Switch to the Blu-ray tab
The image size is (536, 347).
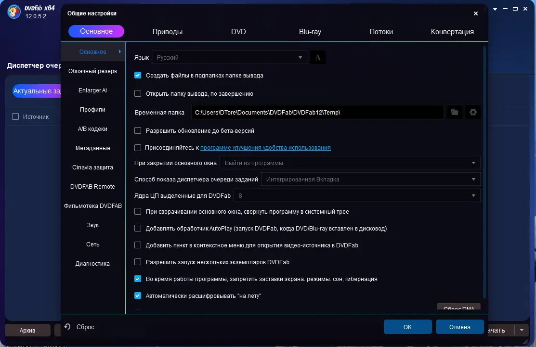coord(310,32)
